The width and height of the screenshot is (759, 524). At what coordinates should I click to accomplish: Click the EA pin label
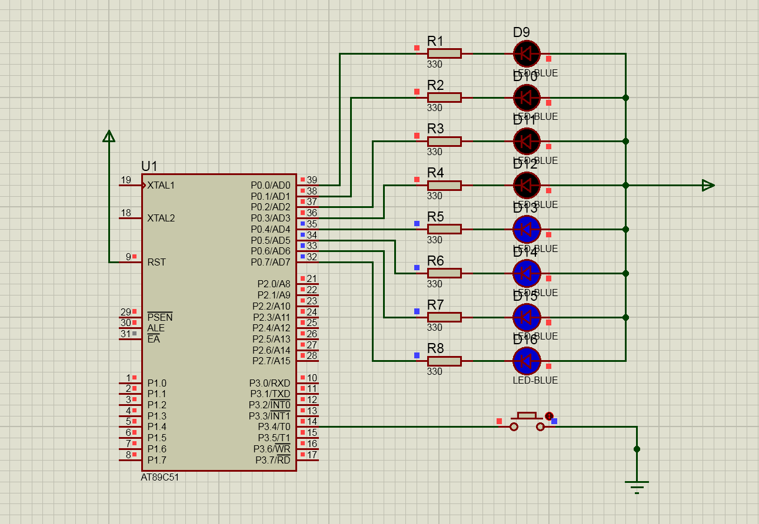153,339
